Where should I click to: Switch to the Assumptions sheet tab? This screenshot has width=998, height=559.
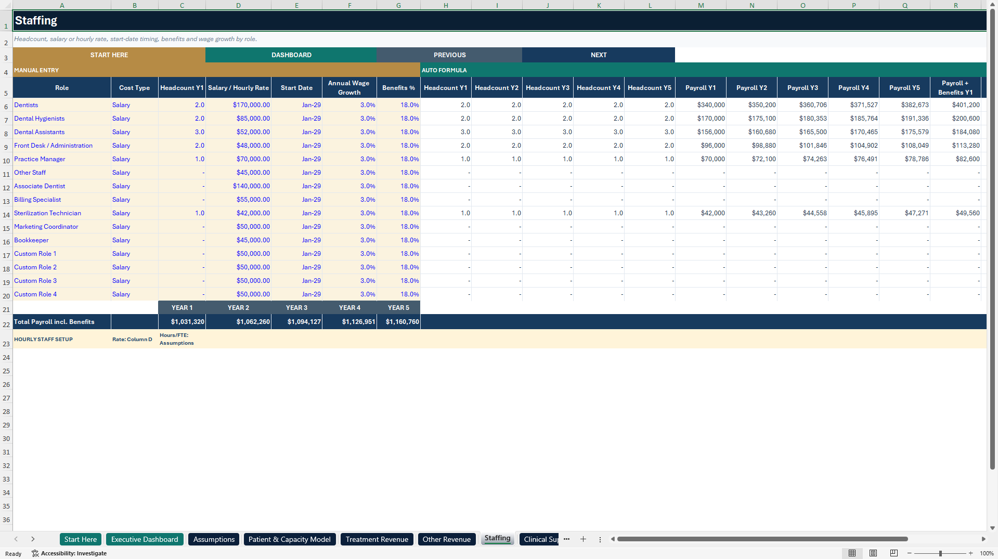pyautogui.click(x=214, y=539)
